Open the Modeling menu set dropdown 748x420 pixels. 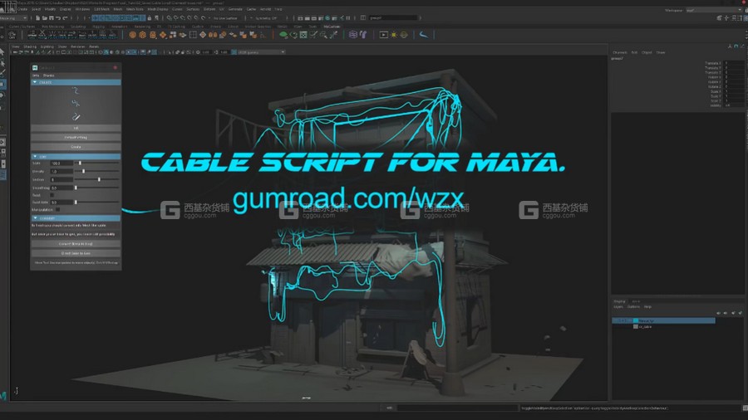click(14, 18)
